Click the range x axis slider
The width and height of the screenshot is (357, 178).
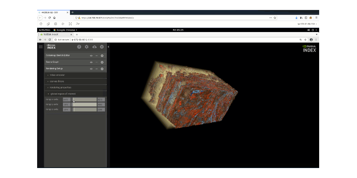coord(85,100)
